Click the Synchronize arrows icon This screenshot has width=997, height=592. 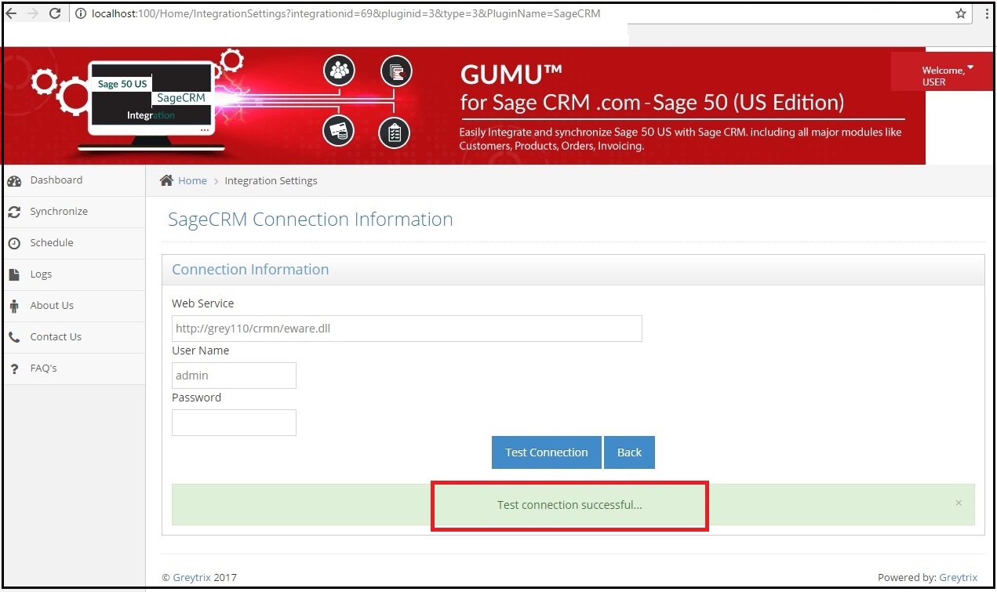click(14, 212)
